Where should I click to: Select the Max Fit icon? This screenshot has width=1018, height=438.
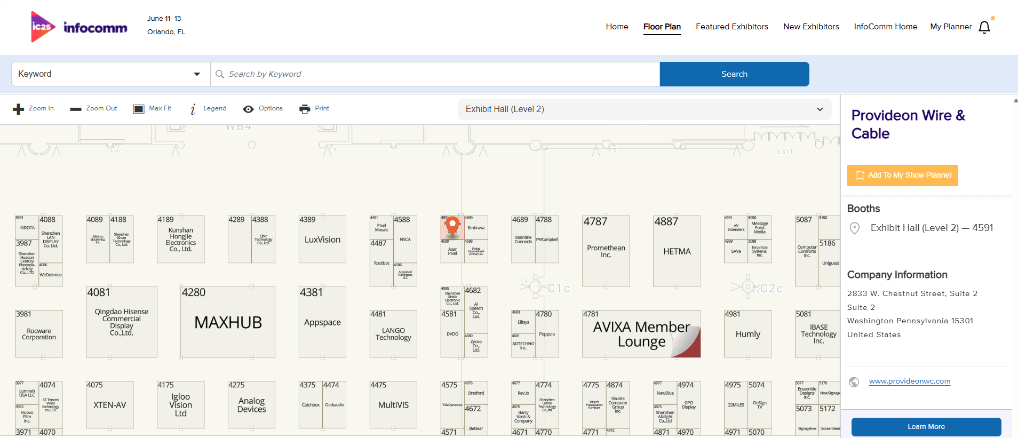(x=139, y=109)
